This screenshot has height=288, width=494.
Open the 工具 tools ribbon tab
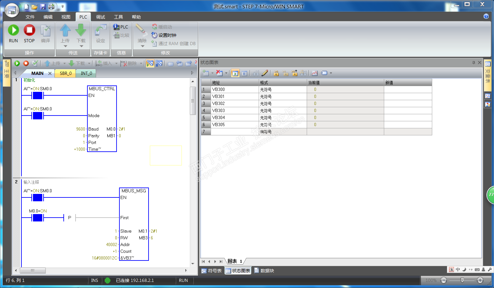[118, 17]
